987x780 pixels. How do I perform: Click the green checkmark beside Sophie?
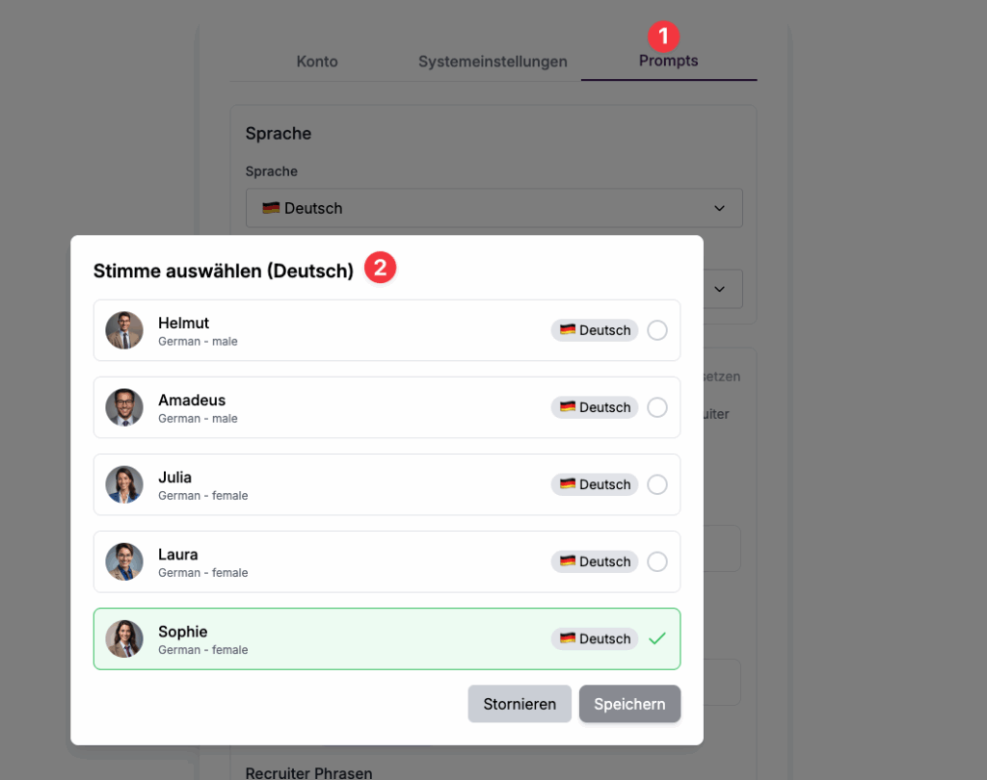657,638
